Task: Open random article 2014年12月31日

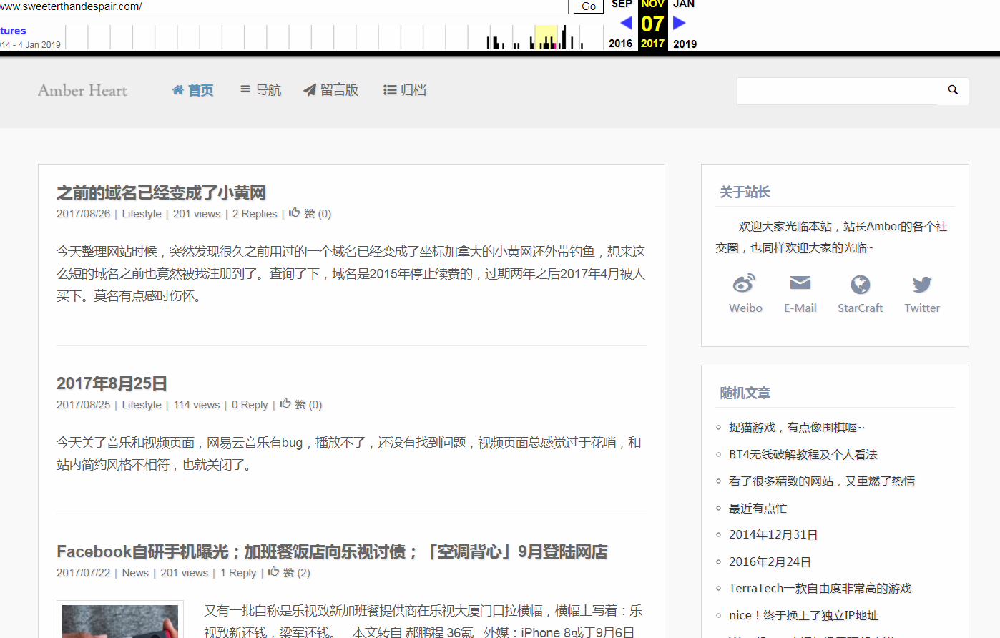Action: tap(773, 534)
